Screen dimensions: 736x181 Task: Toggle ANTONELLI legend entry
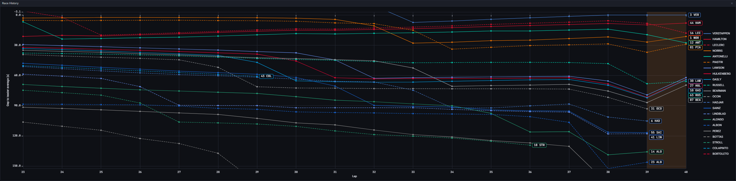[716, 56]
